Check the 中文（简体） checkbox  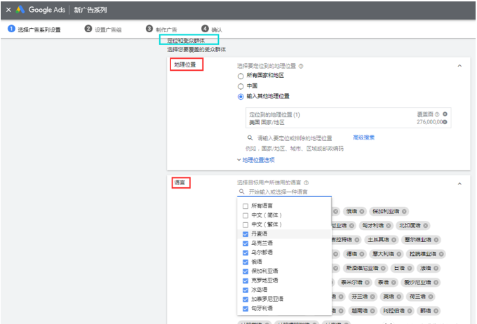point(245,215)
